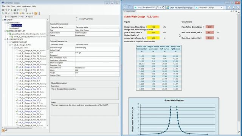Image resolution: width=242 pixels, height=136 pixels.
Task: Click the Title value 'Sutro Weir Design'
Action: 97,30
